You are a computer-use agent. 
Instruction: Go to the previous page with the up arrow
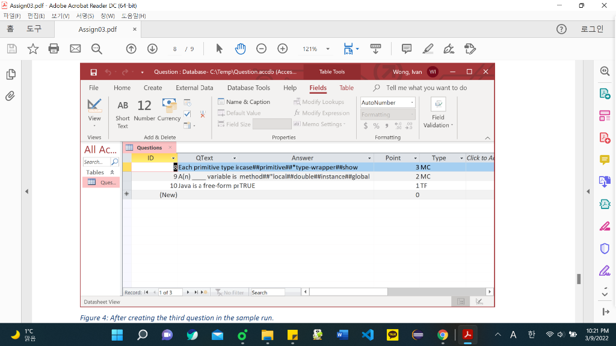[131, 49]
